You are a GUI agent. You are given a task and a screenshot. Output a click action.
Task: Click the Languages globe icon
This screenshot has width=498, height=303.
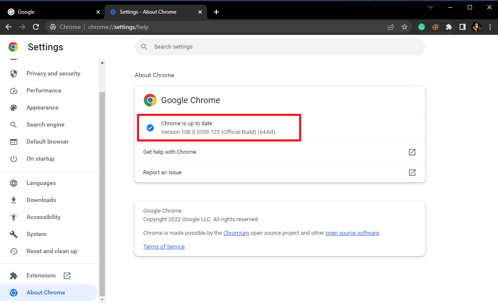click(x=14, y=183)
